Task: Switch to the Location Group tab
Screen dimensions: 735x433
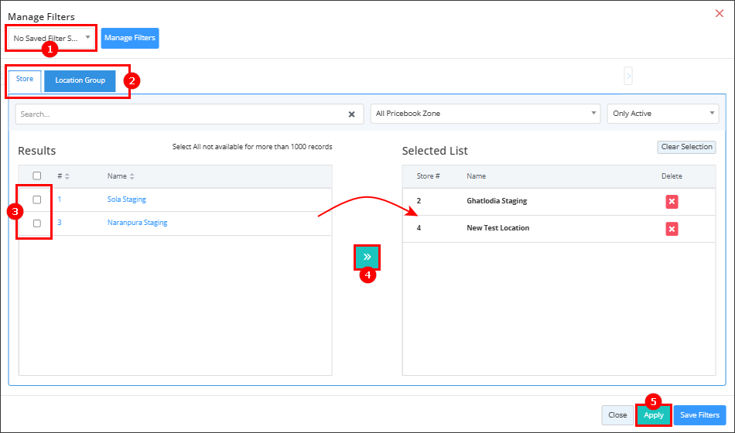Action: 80,80
